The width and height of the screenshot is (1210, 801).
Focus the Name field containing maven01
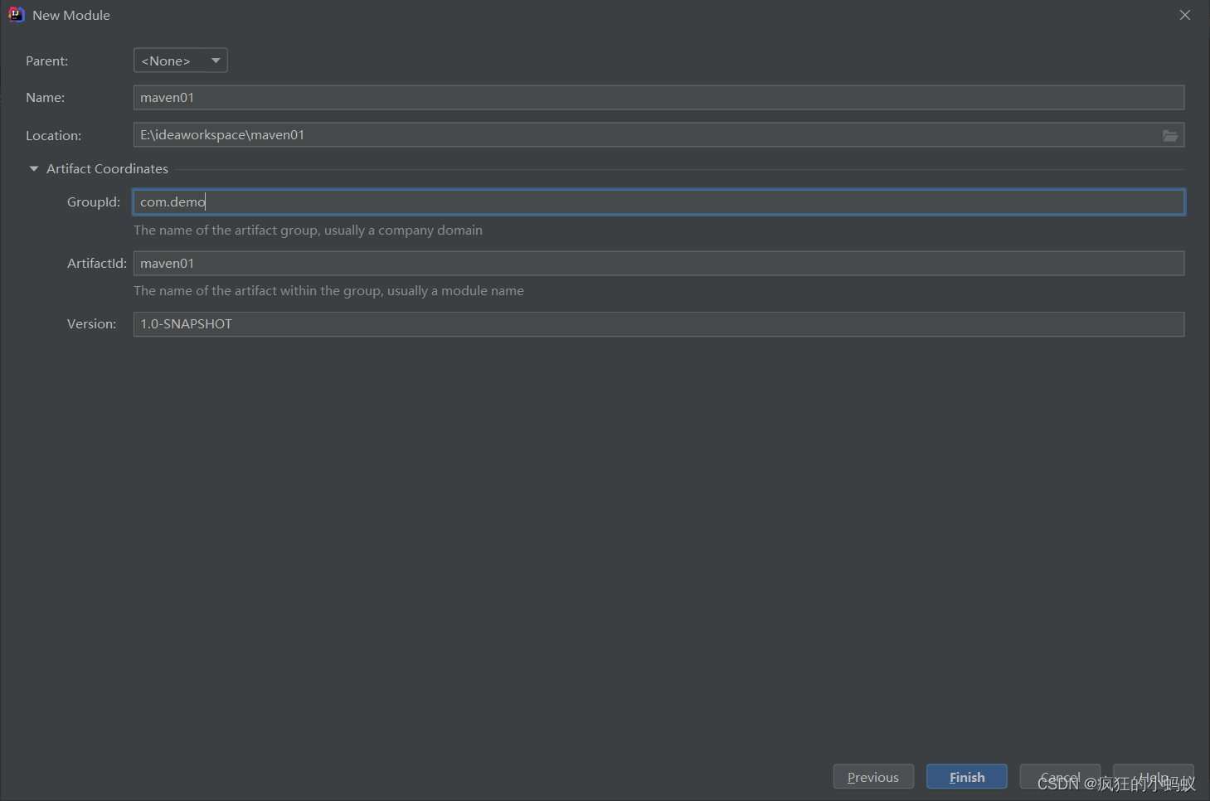[658, 98]
